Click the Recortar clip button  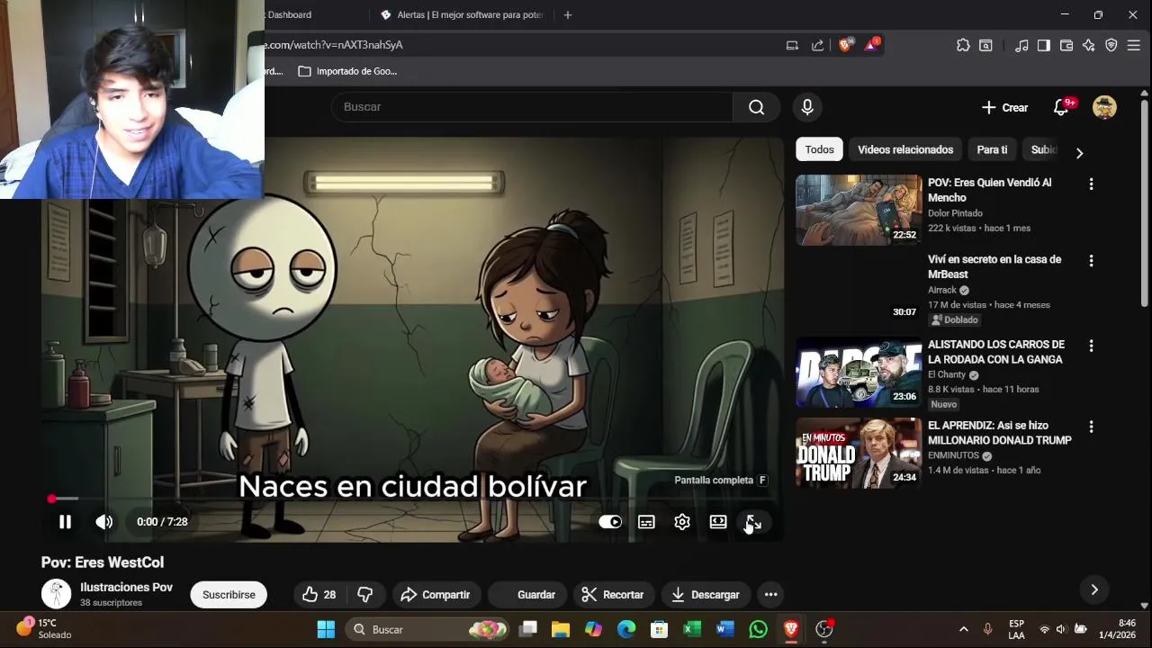tap(613, 595)
